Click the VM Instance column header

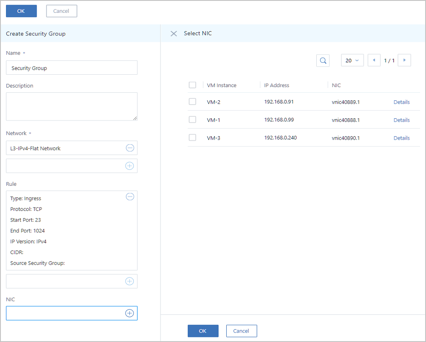[222, 85]
